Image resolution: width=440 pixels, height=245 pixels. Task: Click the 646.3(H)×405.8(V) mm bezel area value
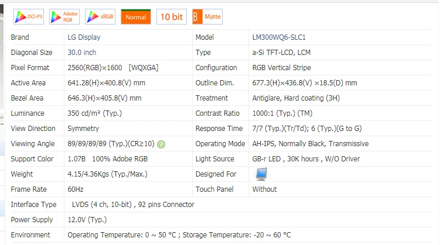[x=104, y=98]
